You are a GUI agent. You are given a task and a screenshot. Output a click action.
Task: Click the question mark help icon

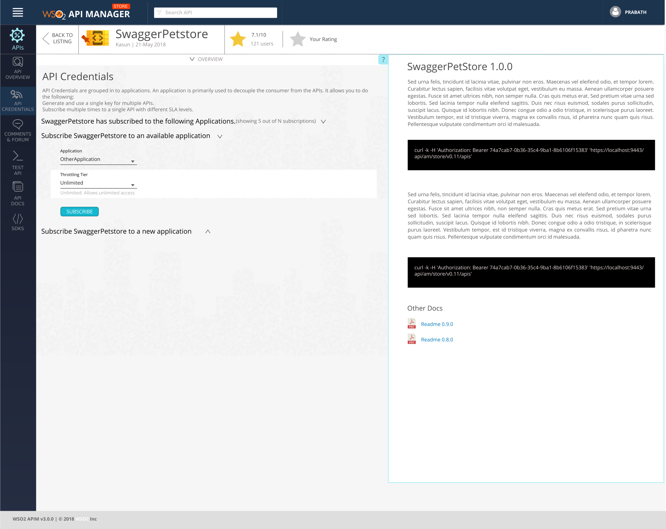coord(383,60)
